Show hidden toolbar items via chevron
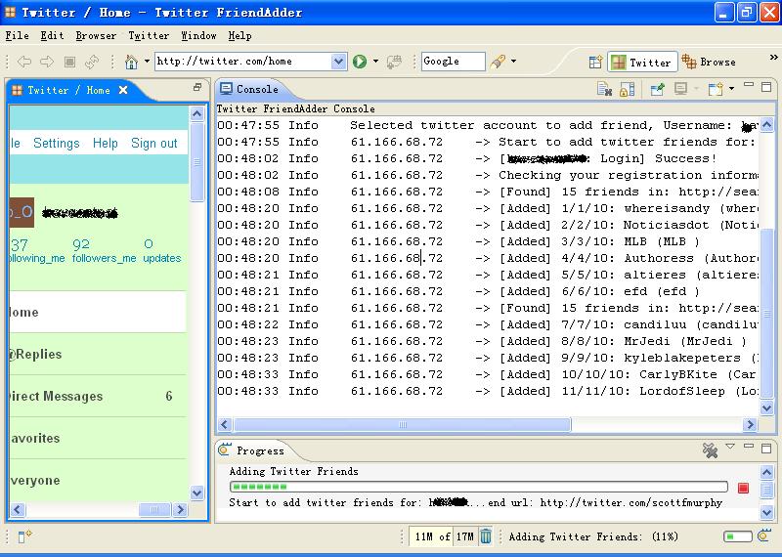The image size is (782, 557). [x=773, y=58]
